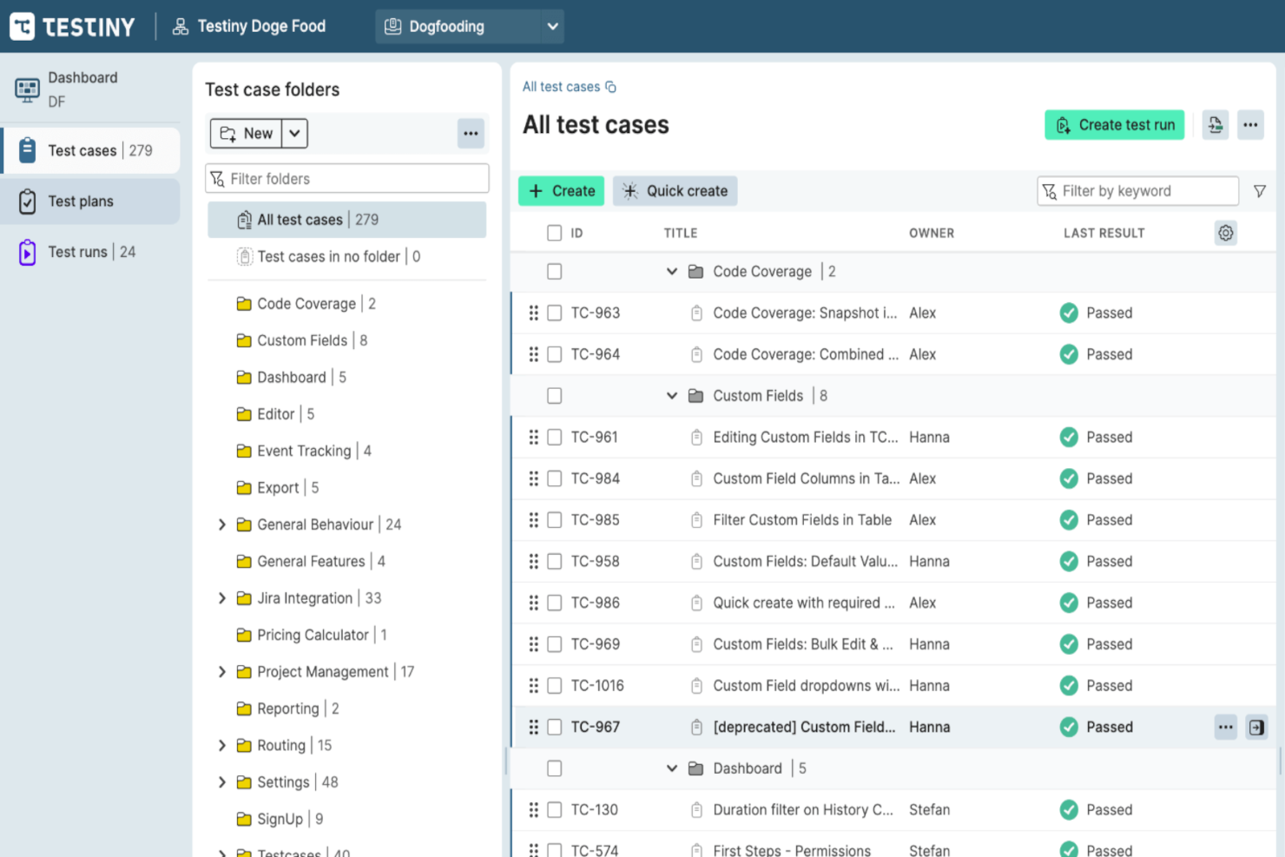Open the side panel icon on TC-967 row
Image resolution: width=1285 pixels, height=857 pixels.
click(x=1256, y=727)
